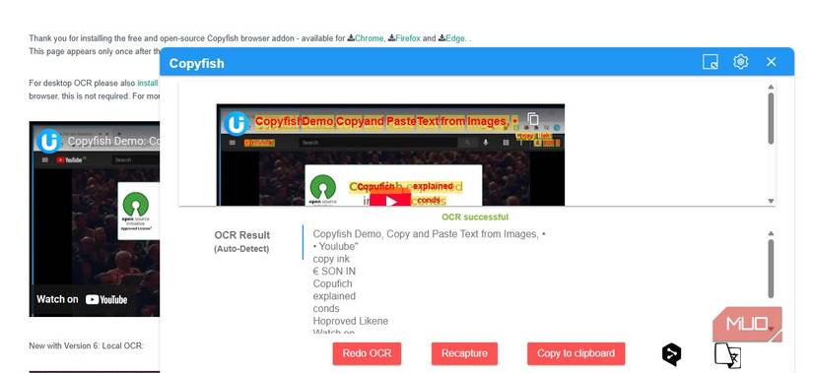Open the Chrome download link
The width and height of the screenshot is (813, 373).
(369, 38)
